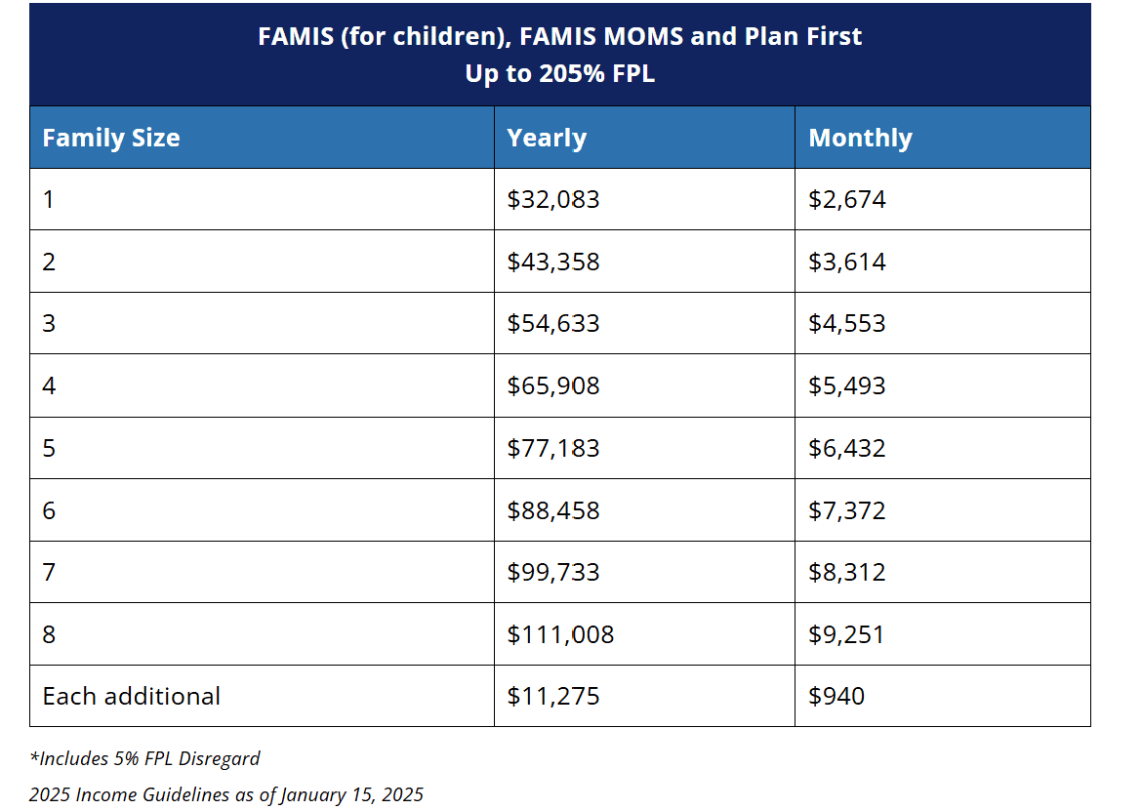Select the $2,674 monthly income cell

[847, 200]
